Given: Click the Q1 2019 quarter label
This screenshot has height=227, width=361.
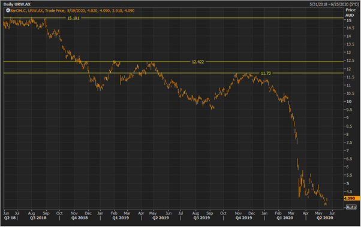Looking at the screenshot, I should tap(121, 218).
